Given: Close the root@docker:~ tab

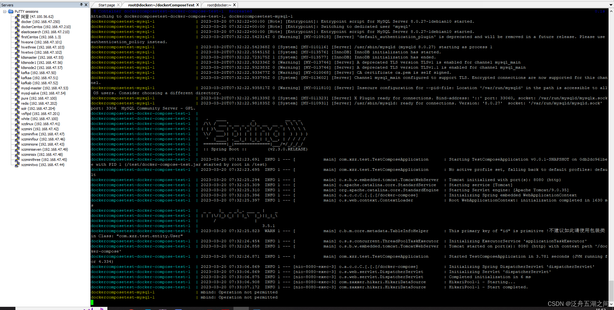Looking at the screenshot, I should tap(234, 5).
